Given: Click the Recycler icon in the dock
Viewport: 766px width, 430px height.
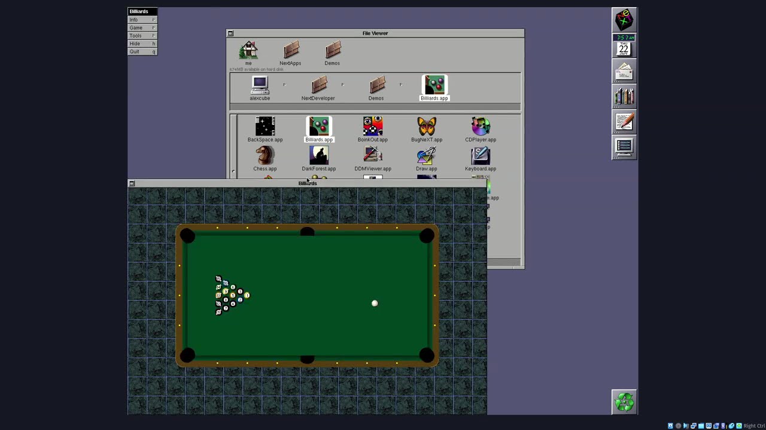Looking at the screenshot, I should coord(624,402).
